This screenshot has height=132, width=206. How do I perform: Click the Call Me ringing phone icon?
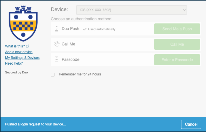57,44
